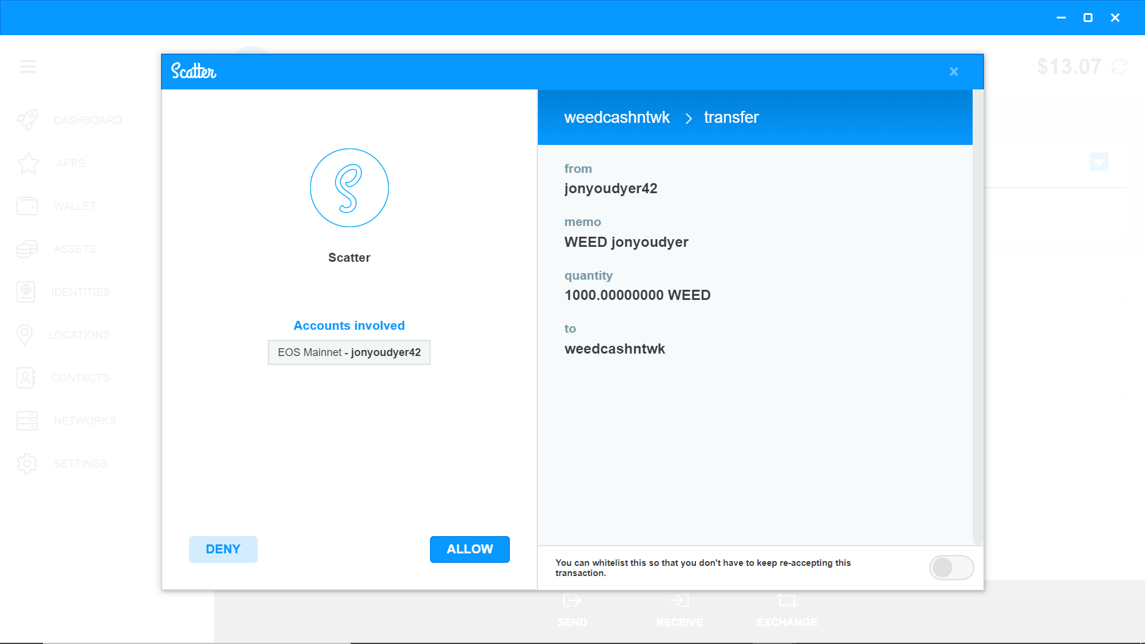Allow the transfer request
Image resolution: width=1145 pixels, height=644 pixels.
click(470, 549)
